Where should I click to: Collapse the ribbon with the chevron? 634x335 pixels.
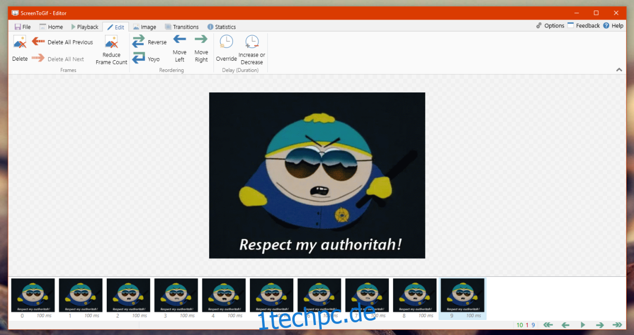point(619,70)
